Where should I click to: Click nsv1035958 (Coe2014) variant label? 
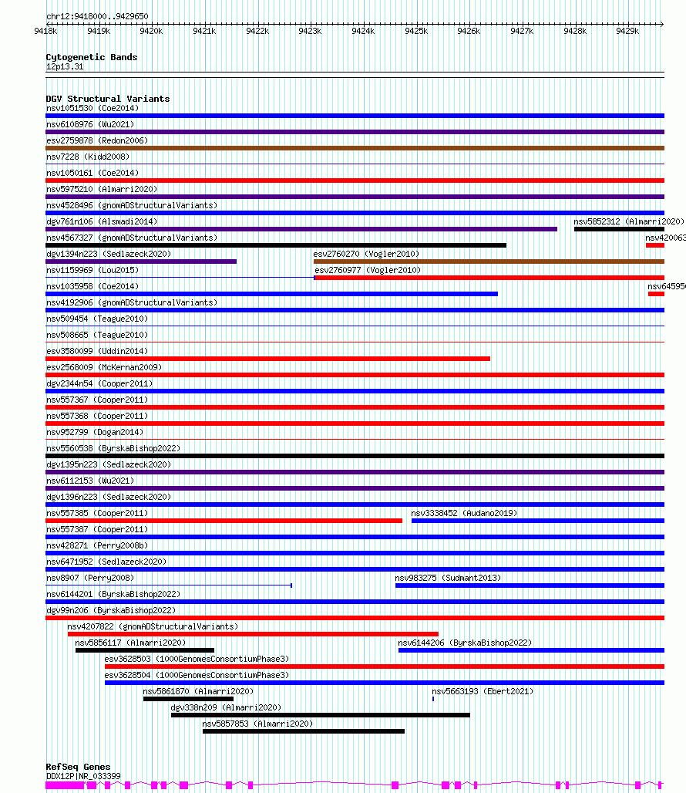click(92, 286)
